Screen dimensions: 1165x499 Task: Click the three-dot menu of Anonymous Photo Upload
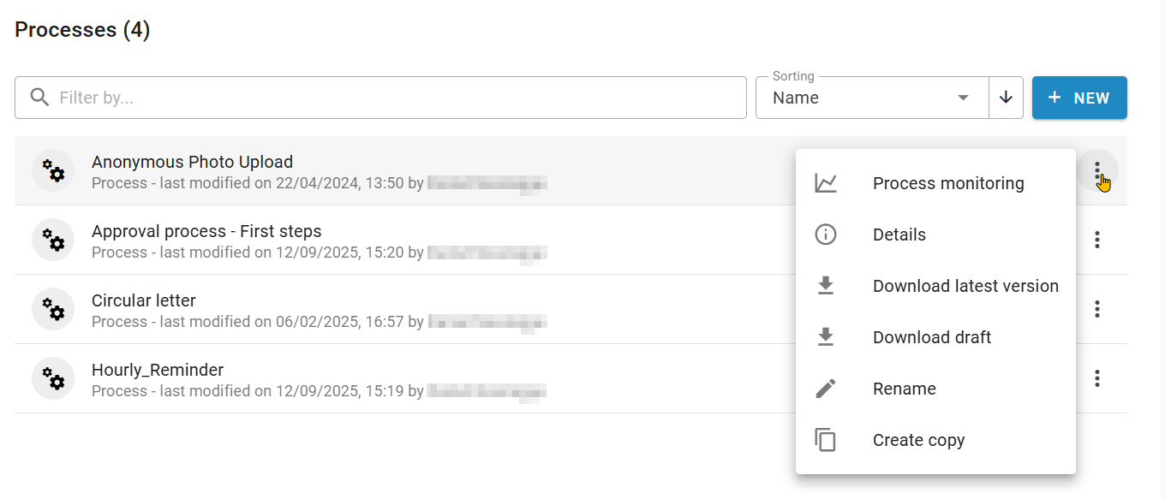(x=1096, y=170)
